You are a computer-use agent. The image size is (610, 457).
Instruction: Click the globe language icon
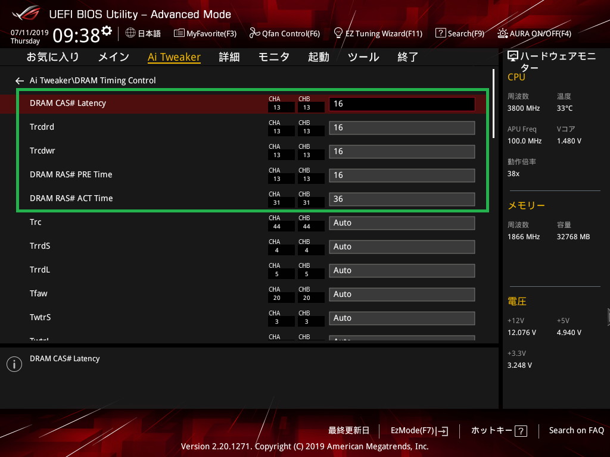point(130,33)
